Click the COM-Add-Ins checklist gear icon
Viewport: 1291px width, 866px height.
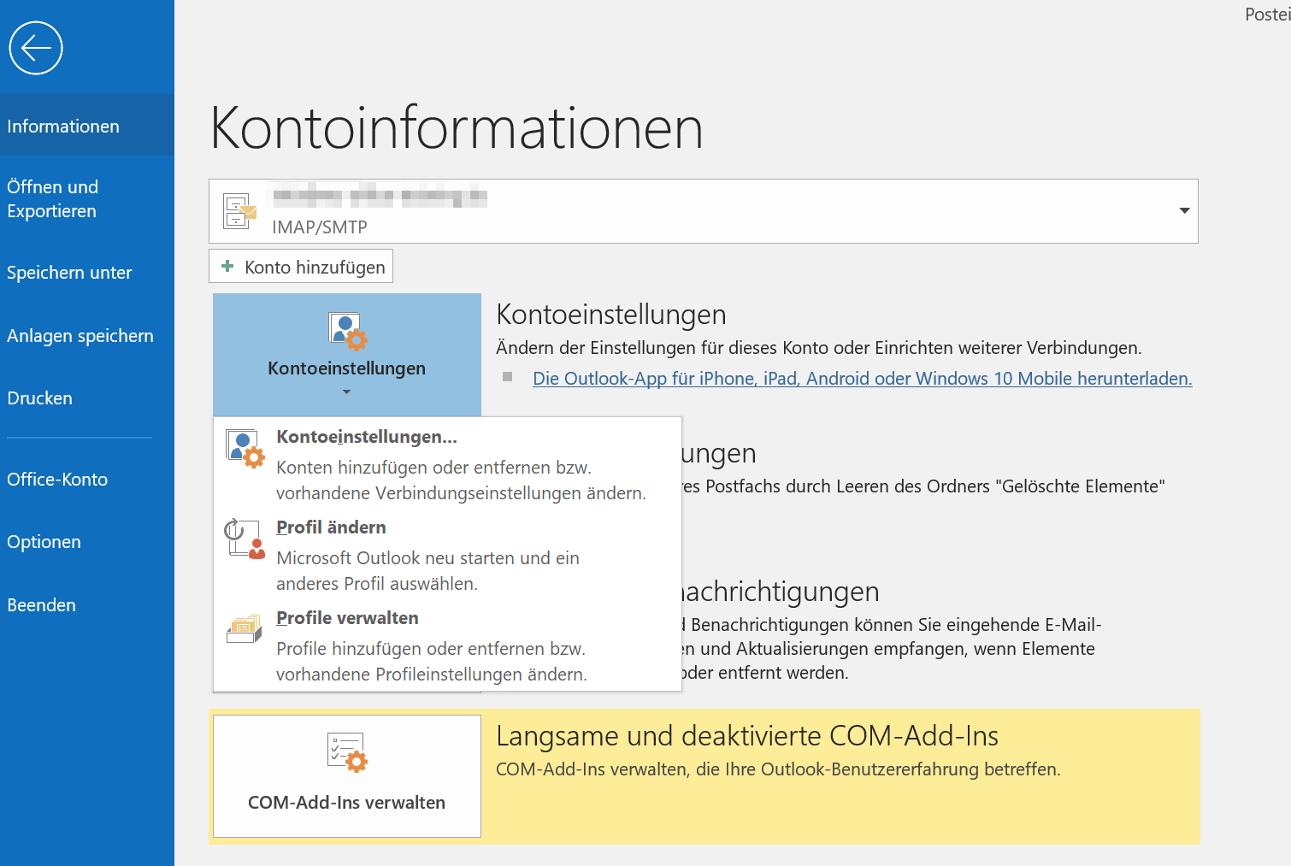pyautogui.click(x=347, y=752)
